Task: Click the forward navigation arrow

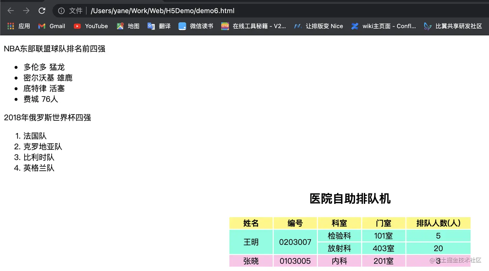Action: pyautogui.click(x=26, y=11)
